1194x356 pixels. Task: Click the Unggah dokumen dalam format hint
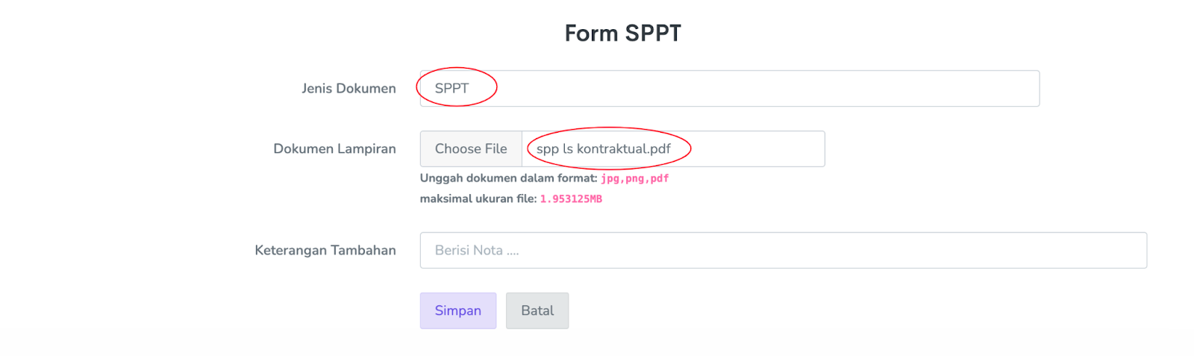click(508, 178)
